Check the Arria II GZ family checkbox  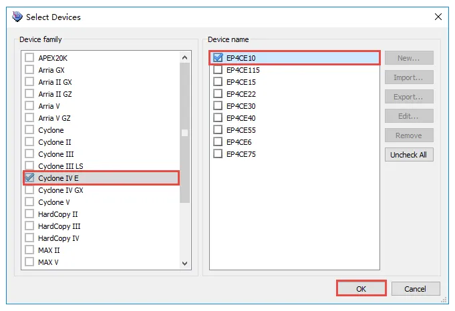click(29, 93)
